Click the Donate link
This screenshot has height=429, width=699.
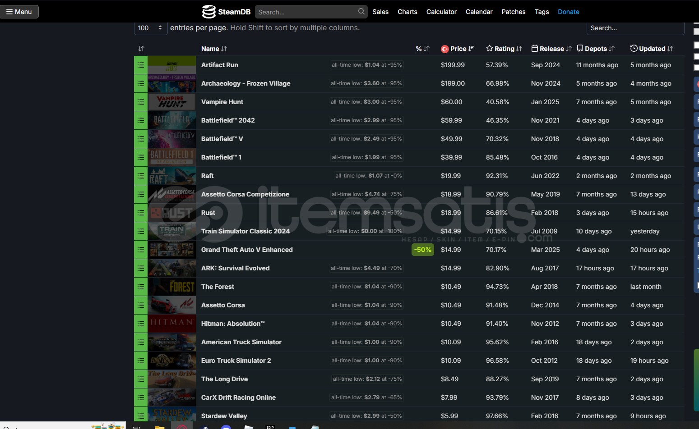pyautogui.click(x=569, y=12)
